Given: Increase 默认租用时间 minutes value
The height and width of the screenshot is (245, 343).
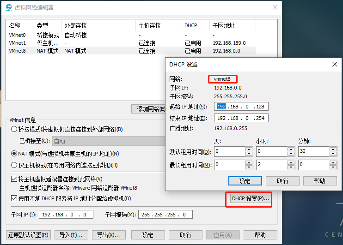Looking at the screenshot, I should tap(333, 149).
